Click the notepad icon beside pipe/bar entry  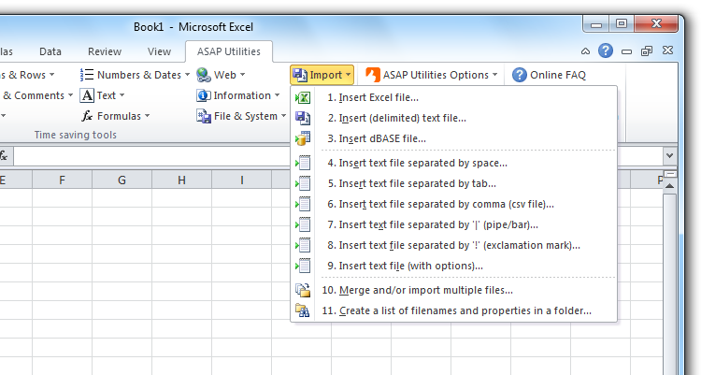pos(303,224)
